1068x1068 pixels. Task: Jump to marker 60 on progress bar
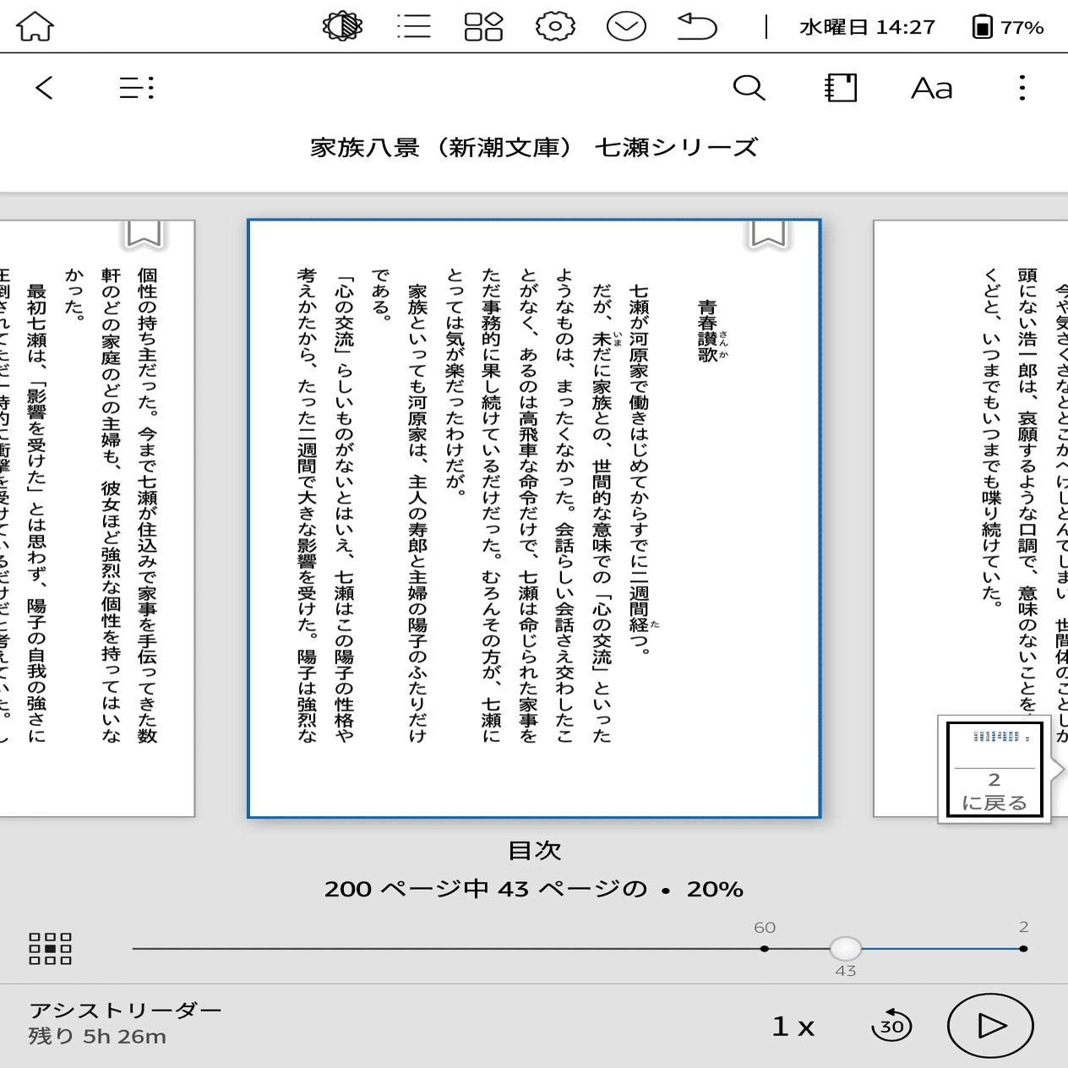pyautogui.click(x=765, y=948)
